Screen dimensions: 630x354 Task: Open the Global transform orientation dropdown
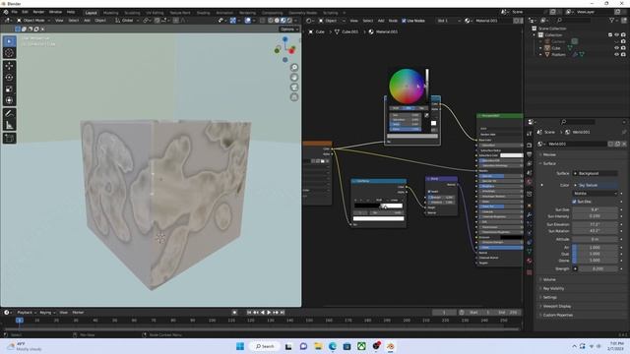pyautogui.click(x=127, y=20)
